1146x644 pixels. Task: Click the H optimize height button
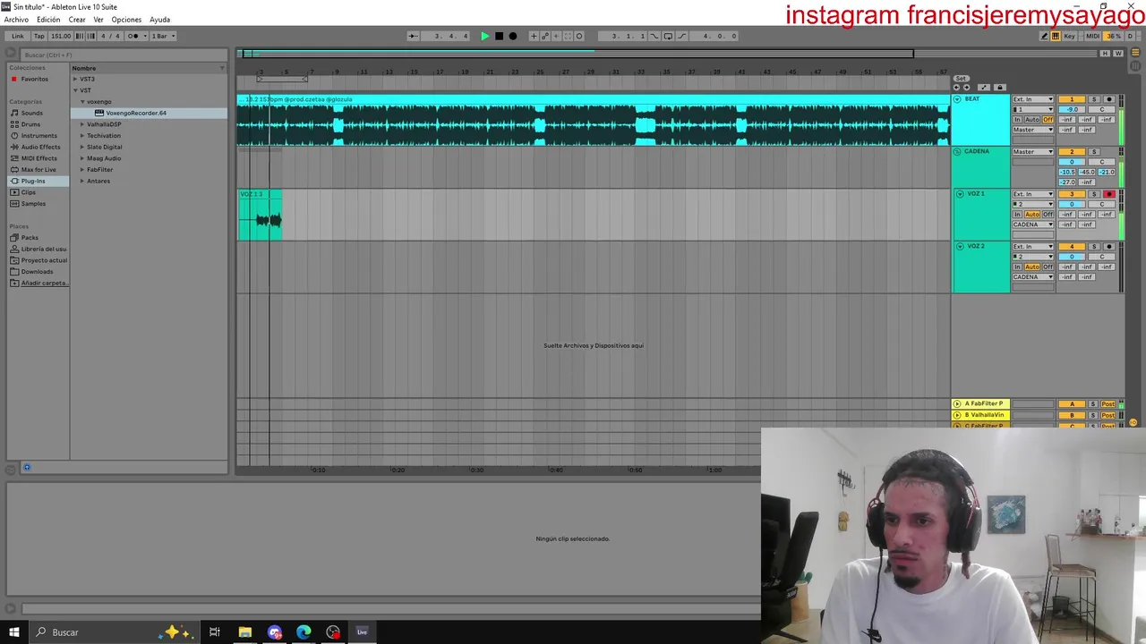pos(1105,54)
